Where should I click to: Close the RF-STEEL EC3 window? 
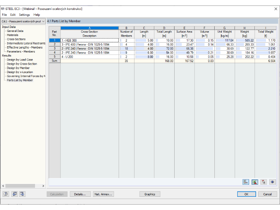click(276, 9)
